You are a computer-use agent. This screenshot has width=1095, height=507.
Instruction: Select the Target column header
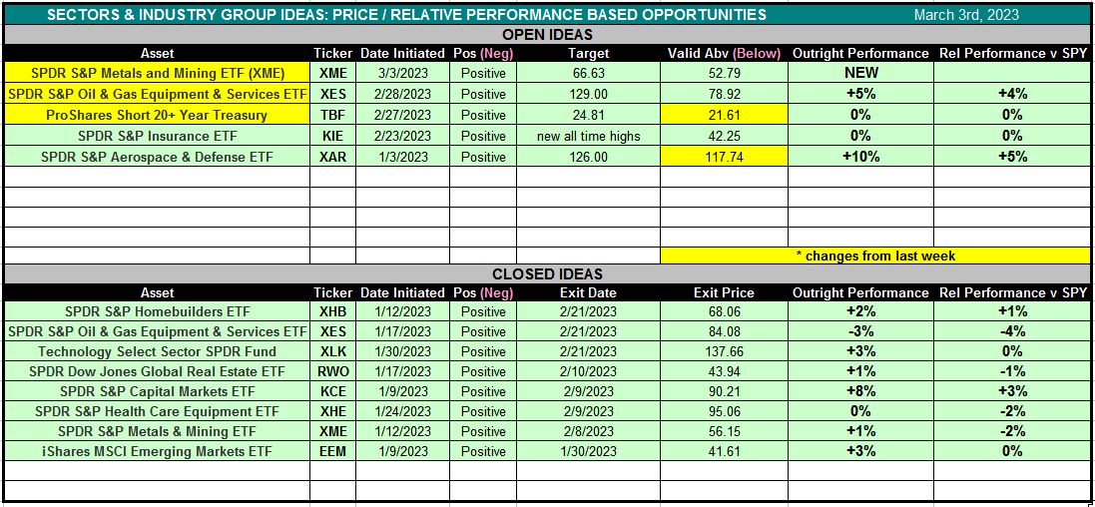click(x=588, y=53)
